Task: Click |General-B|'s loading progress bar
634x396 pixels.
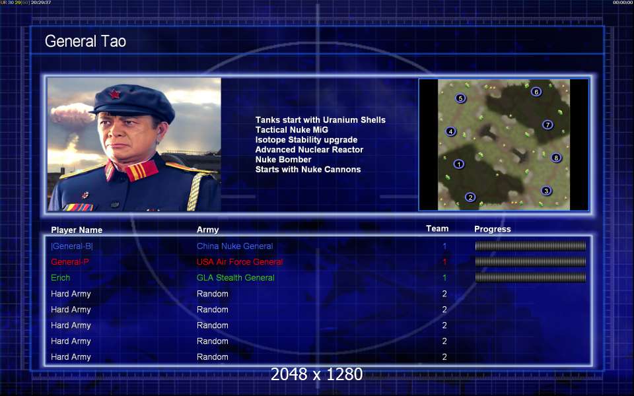Action: coord(530,246)
